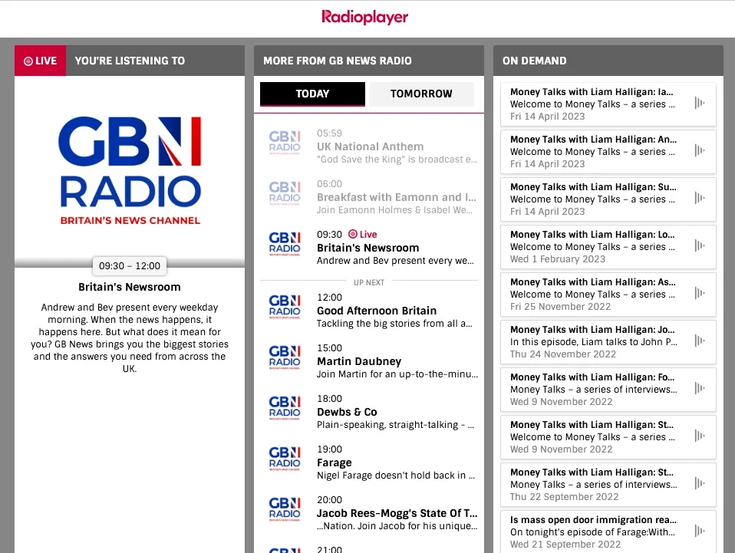The width and height of the screenshot is (735, 553).
Task: Click GB Radio logo beside UK National Anthem
Action: (285, 143)
